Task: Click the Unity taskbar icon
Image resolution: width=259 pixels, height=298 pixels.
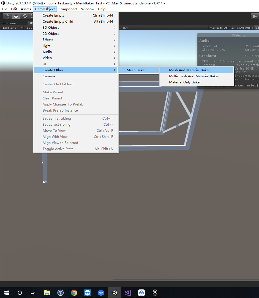Action: point(114,292)
